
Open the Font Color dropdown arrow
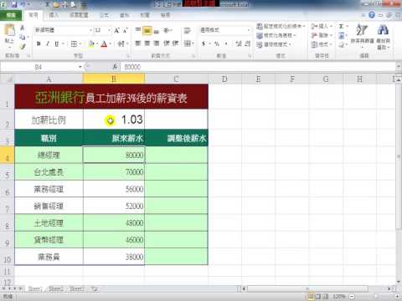(x=111, y=43)
